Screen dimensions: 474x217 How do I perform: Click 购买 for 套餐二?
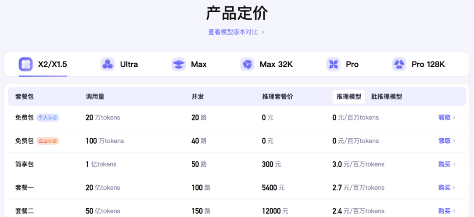[447, 211]
